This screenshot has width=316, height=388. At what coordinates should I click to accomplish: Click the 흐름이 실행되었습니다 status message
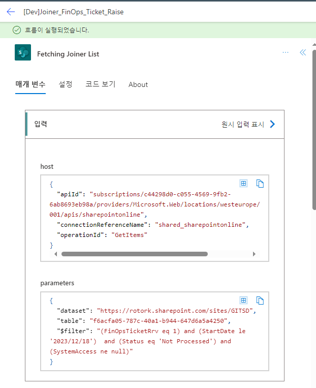[57, 30]
